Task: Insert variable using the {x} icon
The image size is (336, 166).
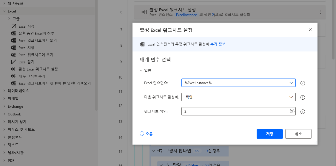Action: click(x=292, y=111)
